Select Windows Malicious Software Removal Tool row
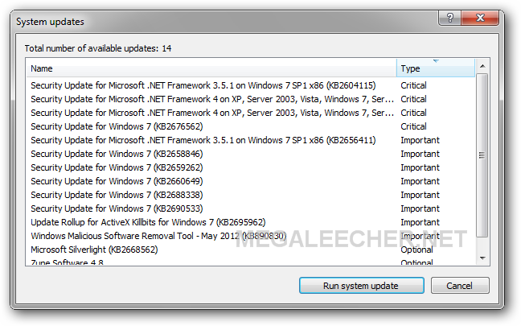521x326 pixels. [251, 236]
